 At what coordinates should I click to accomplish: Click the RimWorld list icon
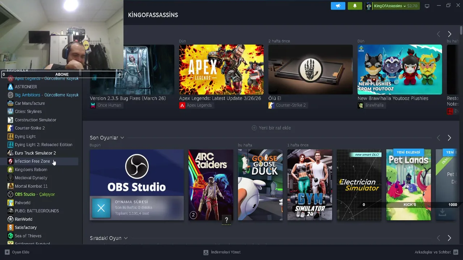pyautogui.click(x=10, y=219)
